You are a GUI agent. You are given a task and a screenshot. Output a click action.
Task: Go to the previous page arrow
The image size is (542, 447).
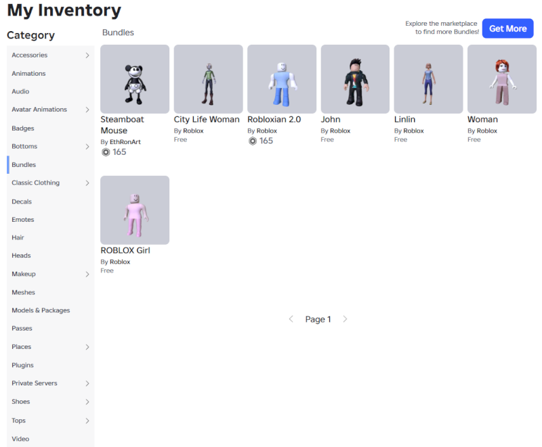click(x=291, y=319)
